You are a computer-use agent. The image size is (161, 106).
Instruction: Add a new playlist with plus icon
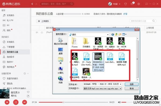[25, 74]
